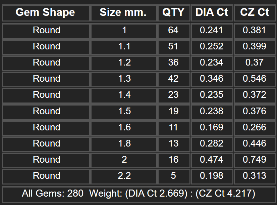Click size cell with value 1.1
Viewport: 277px width, 205px height.
(x=123, y=47)
